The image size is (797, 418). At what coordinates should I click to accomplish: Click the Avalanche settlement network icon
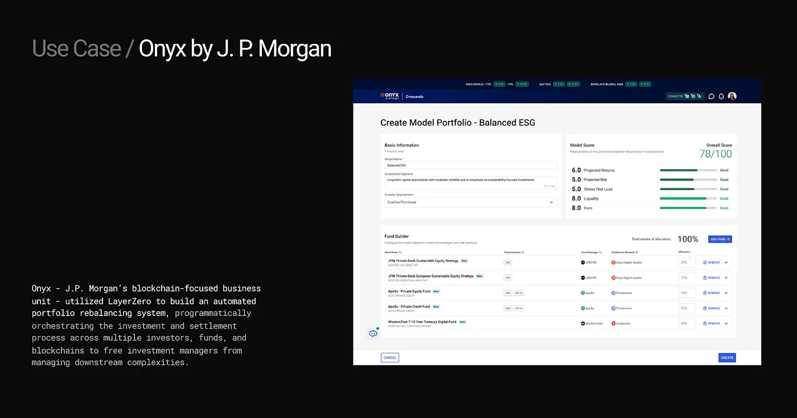pos(613,323)
